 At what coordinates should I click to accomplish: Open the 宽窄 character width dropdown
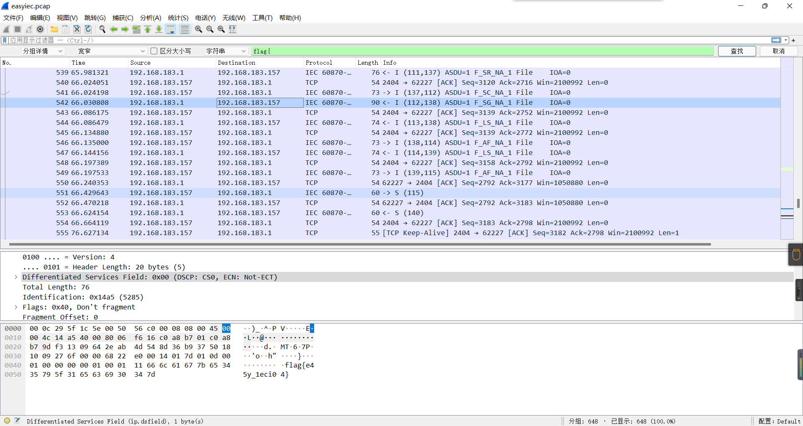click(111, 51)
